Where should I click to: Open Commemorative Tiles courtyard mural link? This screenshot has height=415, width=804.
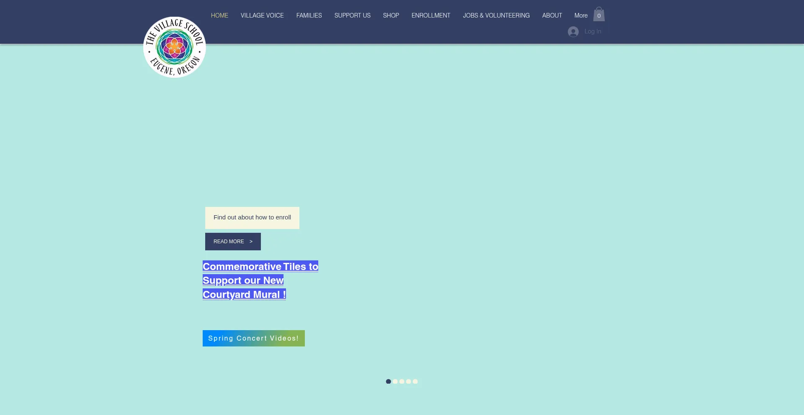260,280
